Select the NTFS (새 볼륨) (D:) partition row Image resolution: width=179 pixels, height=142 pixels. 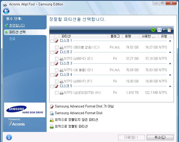79,70
